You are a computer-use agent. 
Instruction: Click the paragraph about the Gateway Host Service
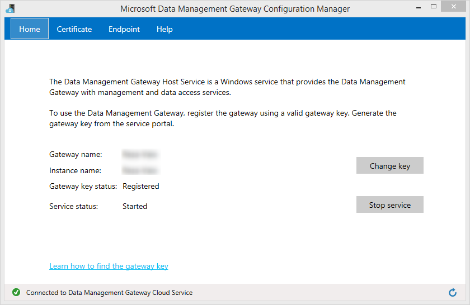[227, 87]
